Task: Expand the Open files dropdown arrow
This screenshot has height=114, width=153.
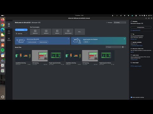Action: tap(26, 34)
